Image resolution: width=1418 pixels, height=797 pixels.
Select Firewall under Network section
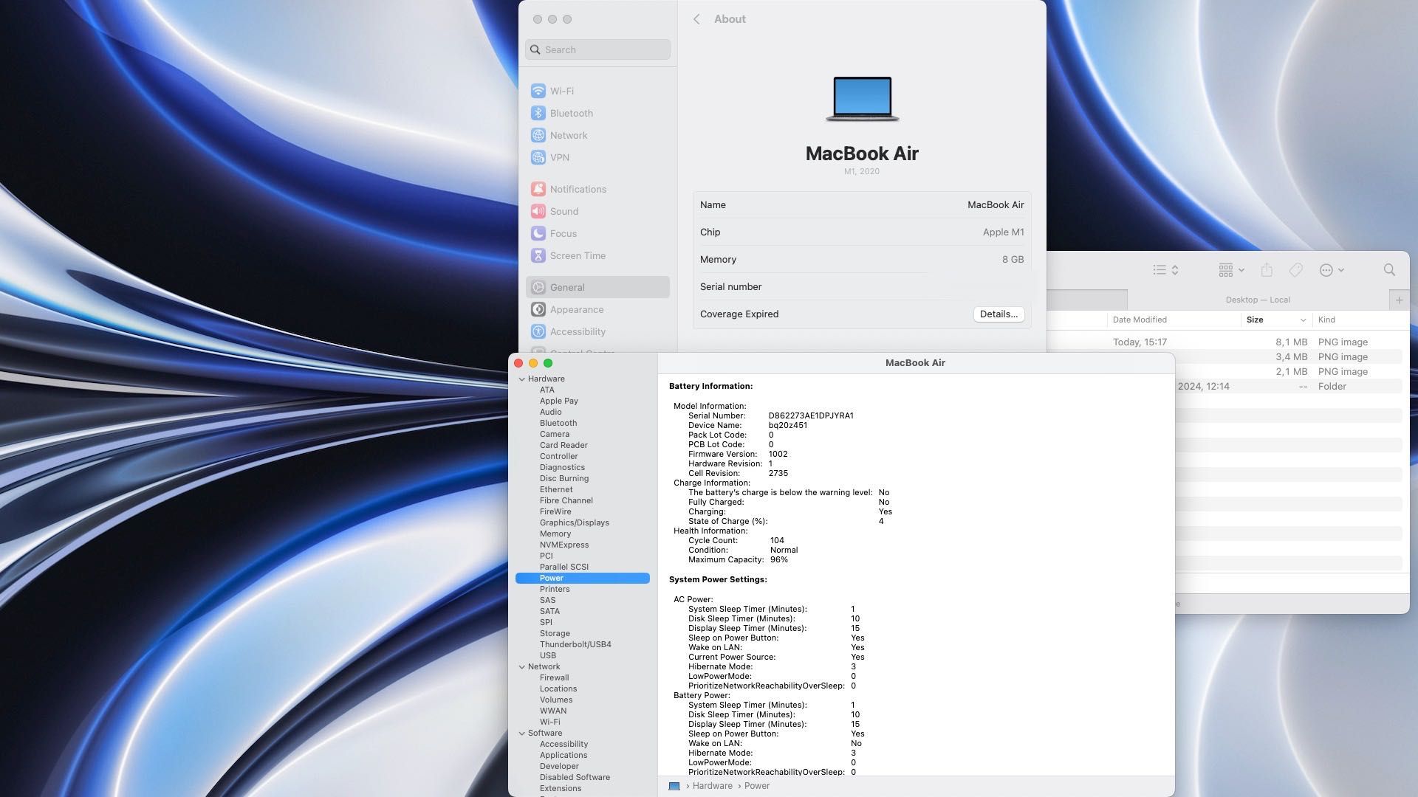click(x=554, y=677)
